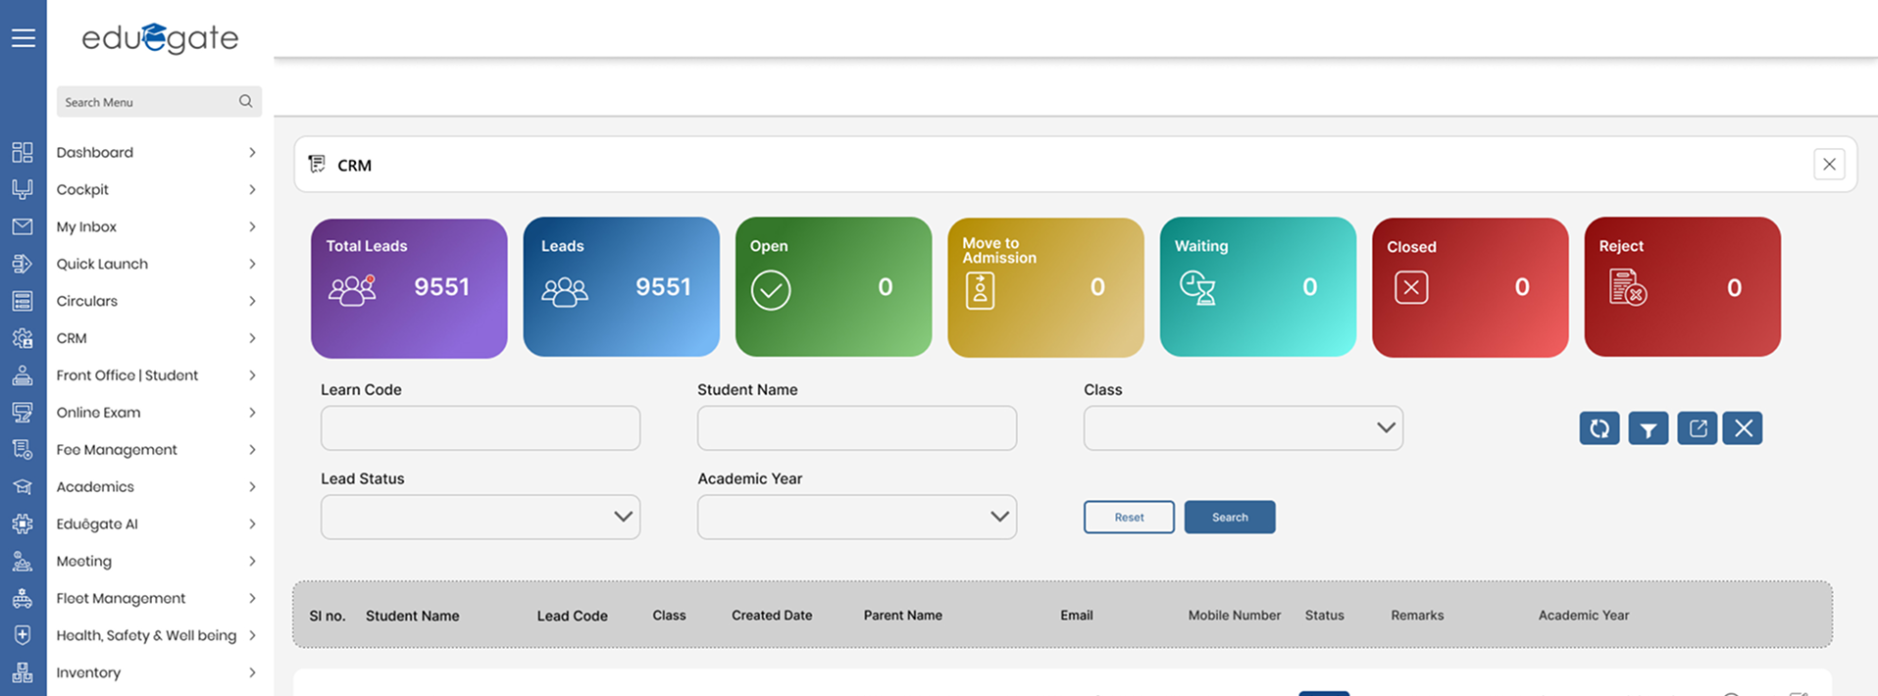This screenshot has height=696, width=1878.
Task: Click the Mobile Number column header
Action: (x=1235, y=616)
